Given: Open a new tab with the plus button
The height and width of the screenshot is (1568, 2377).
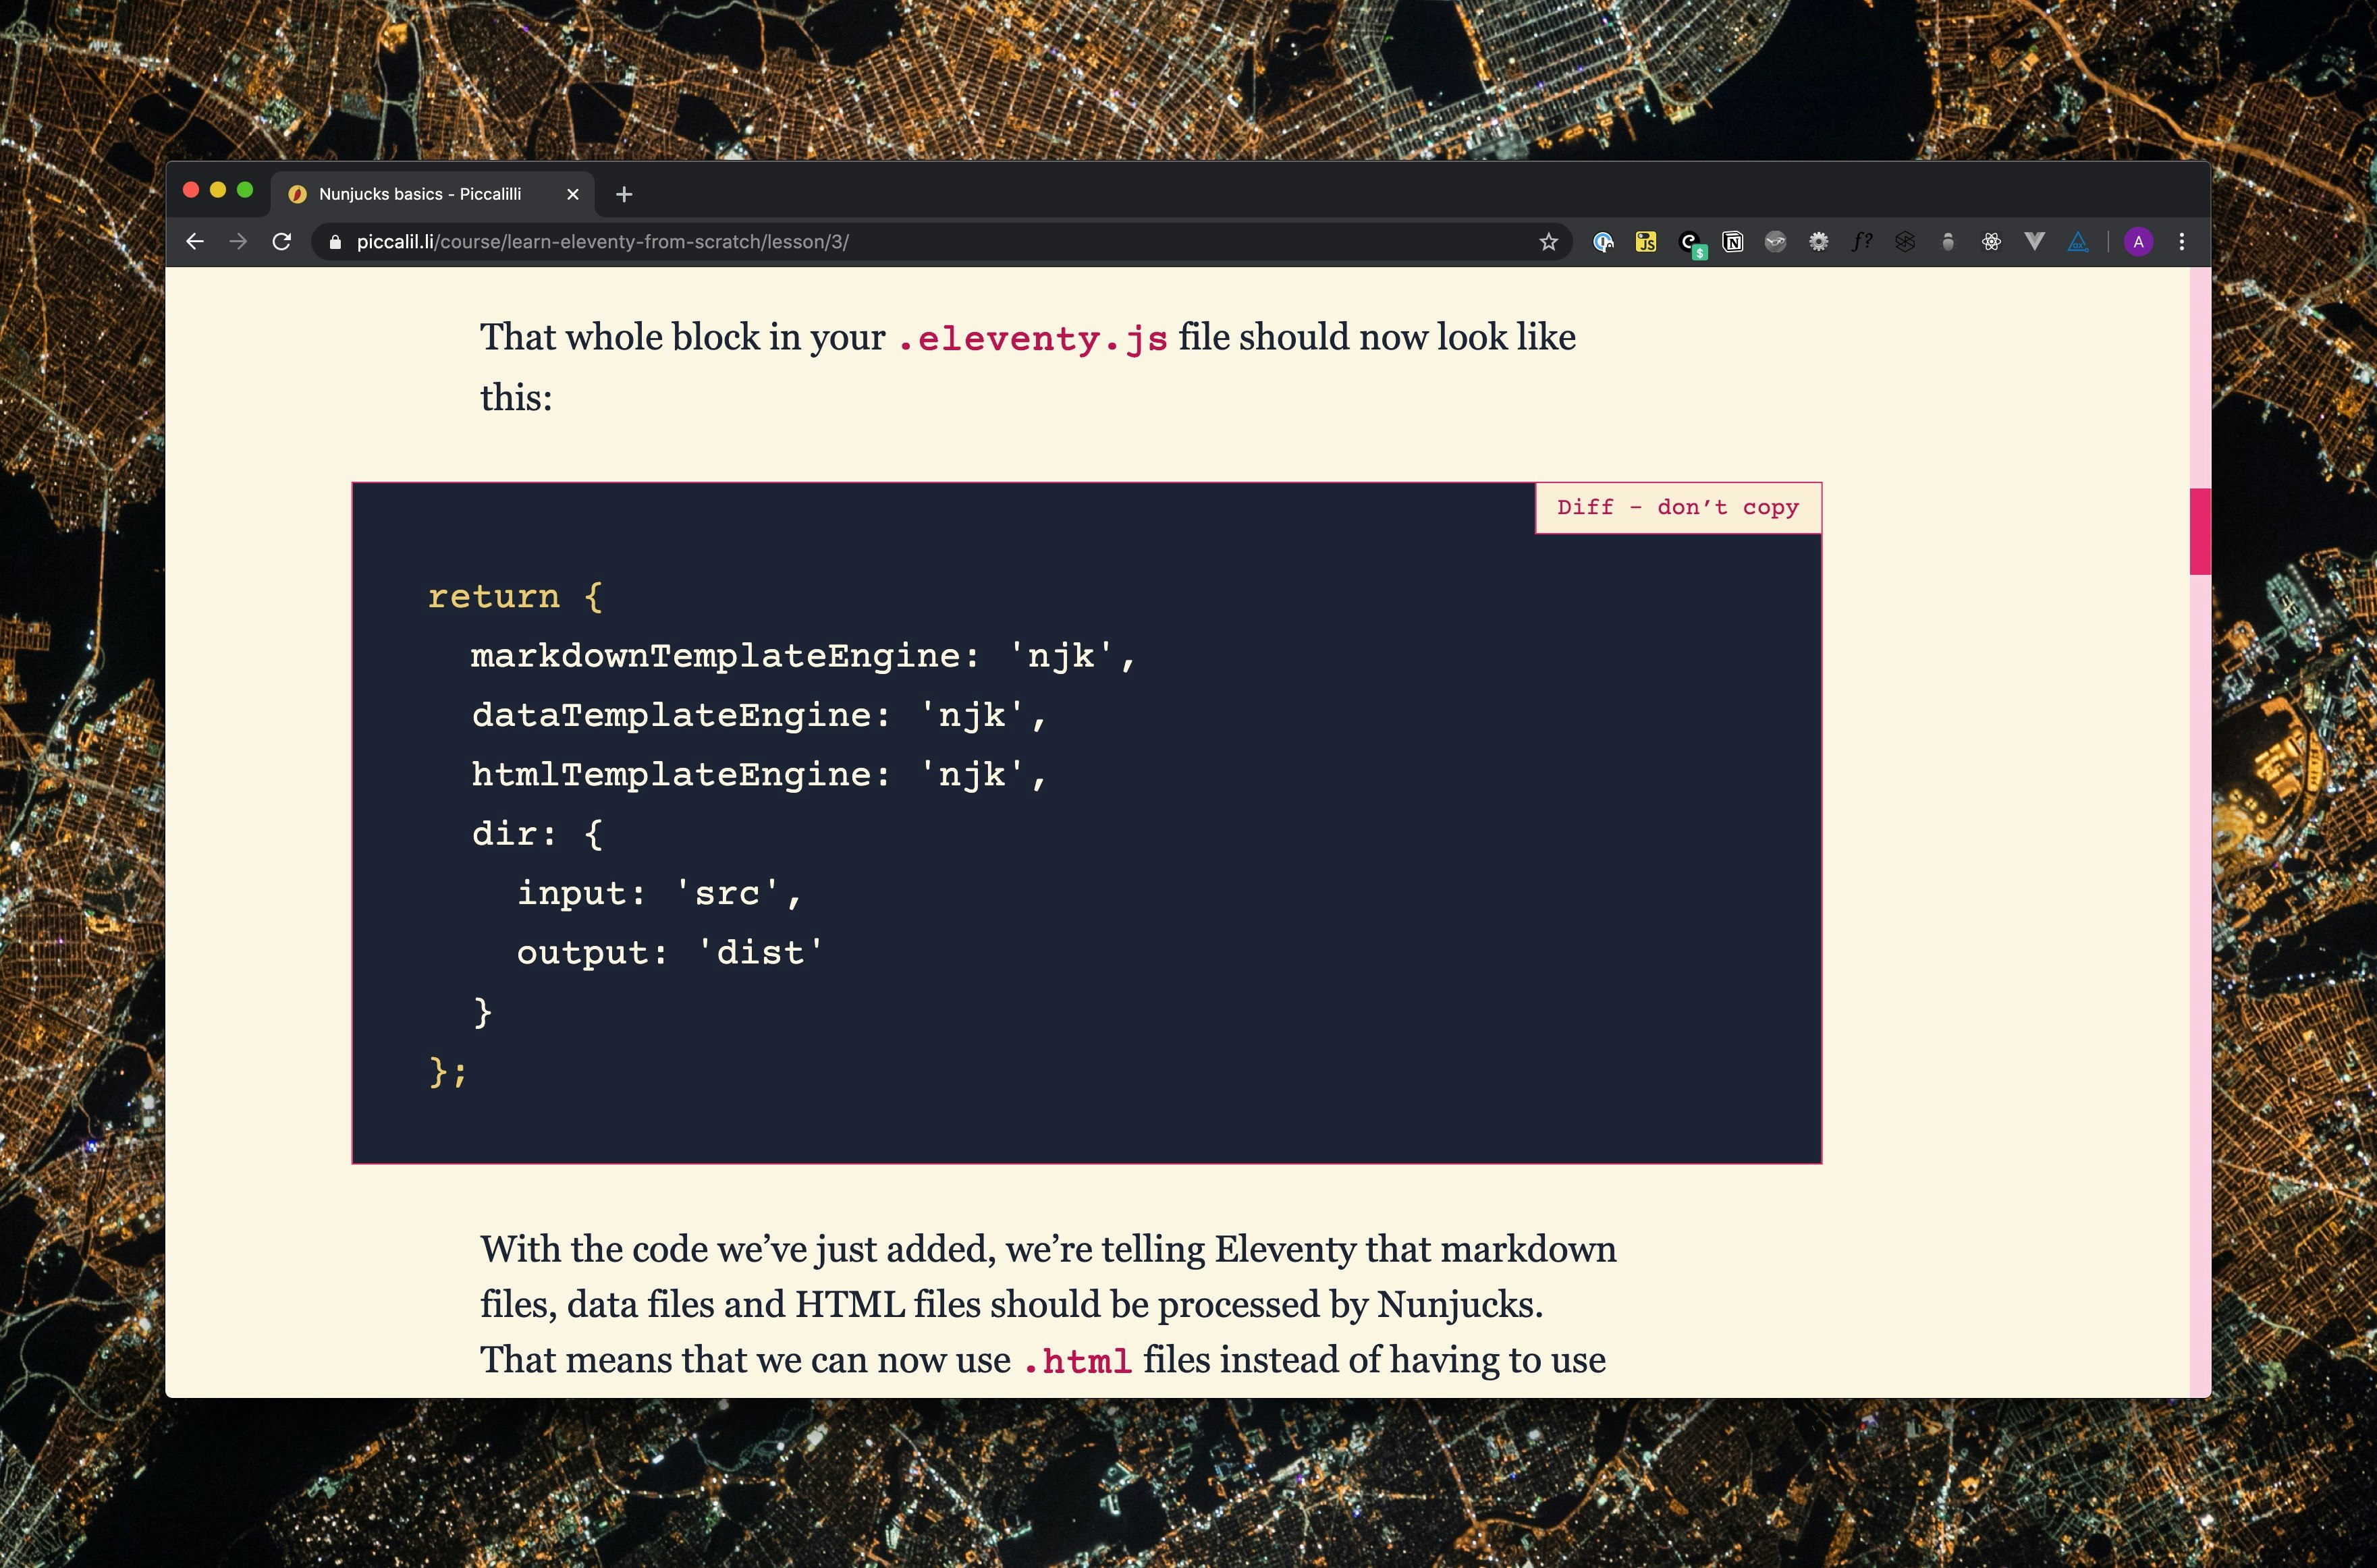Looking at the screenshot, I should point(624,194).
